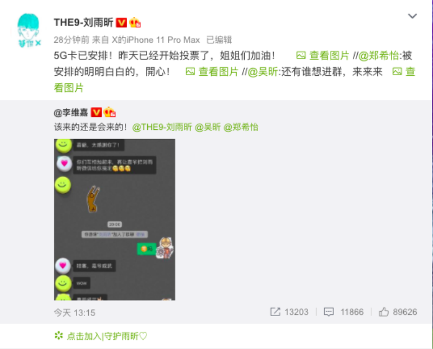
Task: Click the 今天 13:15 timestamp
Action: (x=75, y=313)
